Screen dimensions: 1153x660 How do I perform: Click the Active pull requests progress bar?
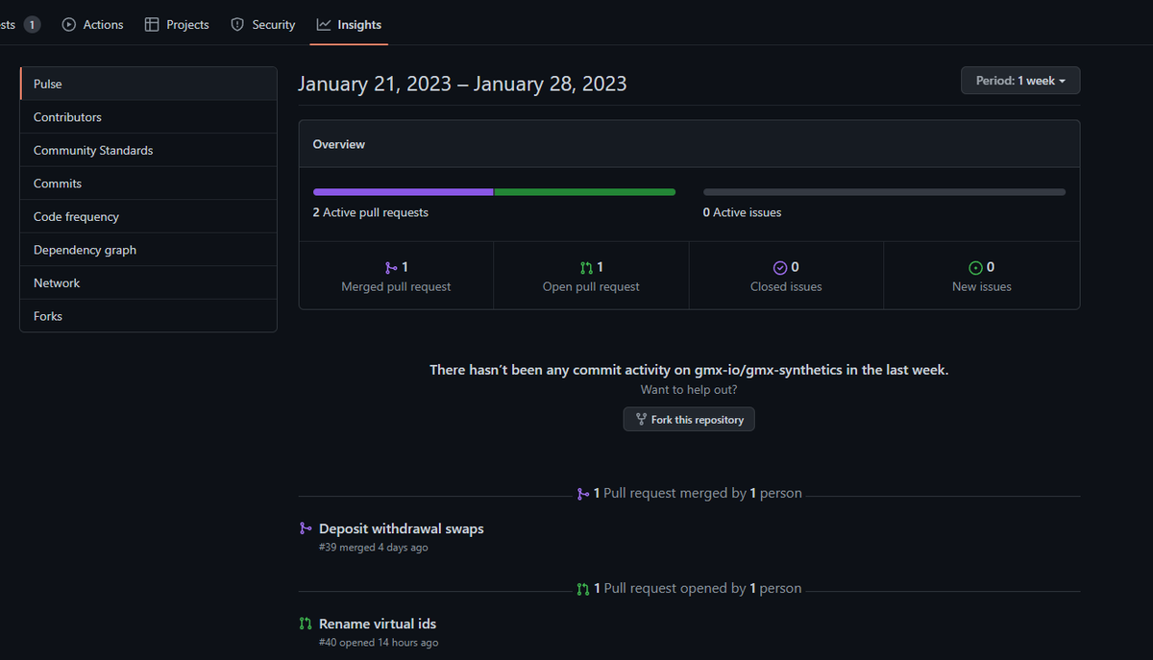point(494,191)
